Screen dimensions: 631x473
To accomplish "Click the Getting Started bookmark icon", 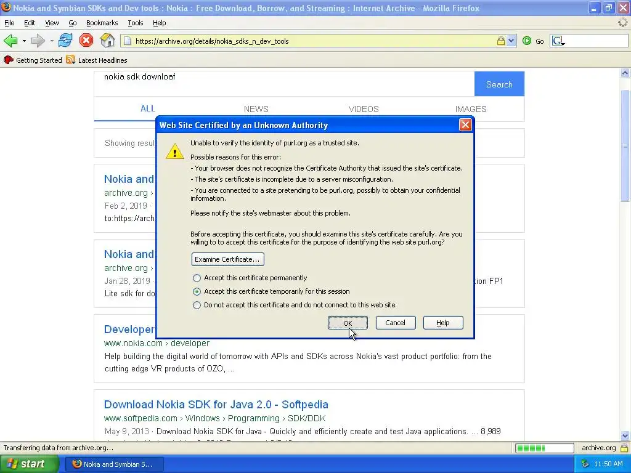I will tap(9, 60).
